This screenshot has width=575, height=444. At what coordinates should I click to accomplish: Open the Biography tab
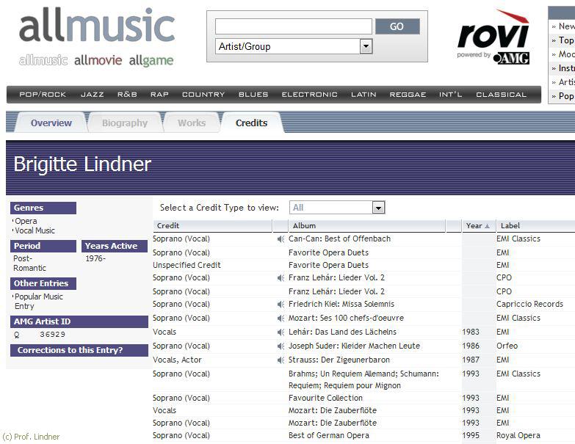coord(124,123)
